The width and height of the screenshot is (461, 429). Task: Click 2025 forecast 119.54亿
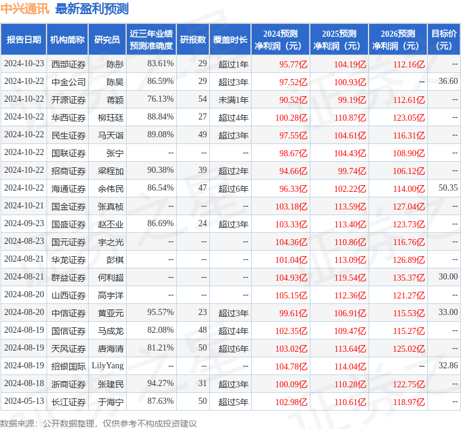350,278
